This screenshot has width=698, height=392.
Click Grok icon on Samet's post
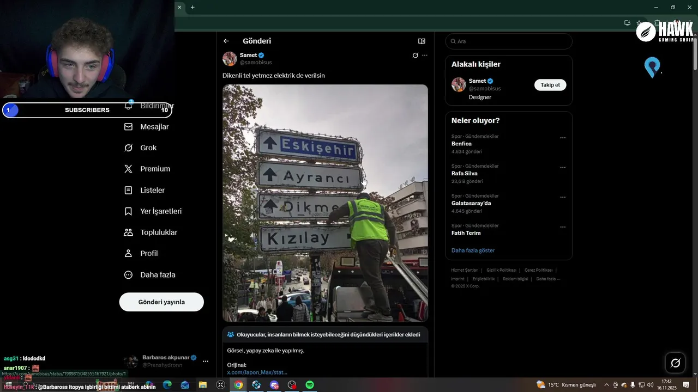coord(415,56)
